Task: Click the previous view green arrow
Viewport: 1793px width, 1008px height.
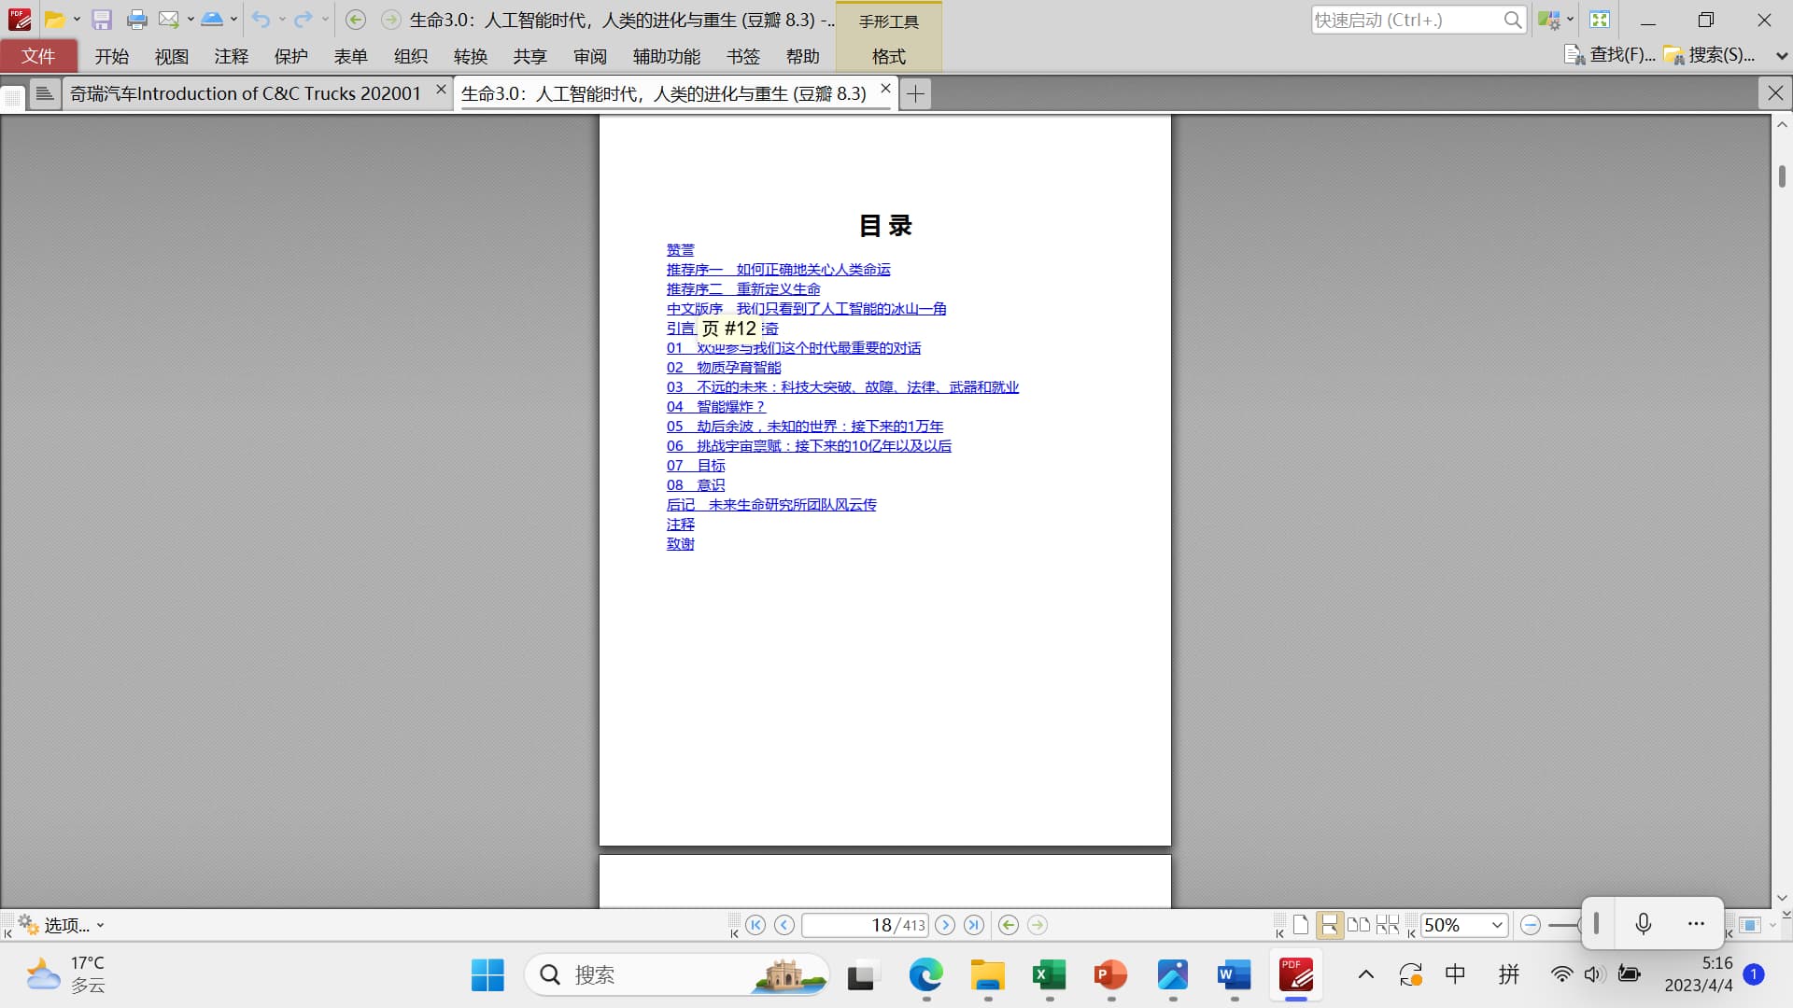Action: 1008,925
